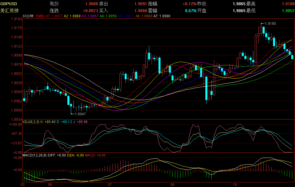The width and height of the screenshot is (295, 187).
Task: Click the 1.9180 high price marker
Action: pos(269,24)
